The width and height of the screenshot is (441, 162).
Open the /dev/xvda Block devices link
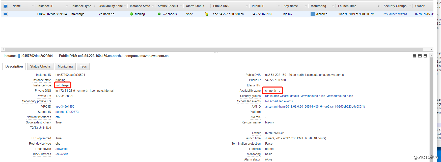[62, 154]
